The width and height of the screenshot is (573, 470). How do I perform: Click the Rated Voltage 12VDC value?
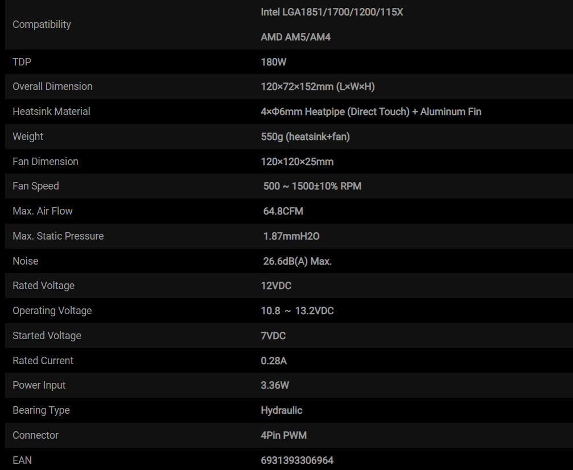pyautogui.click(x=276, y=286)
